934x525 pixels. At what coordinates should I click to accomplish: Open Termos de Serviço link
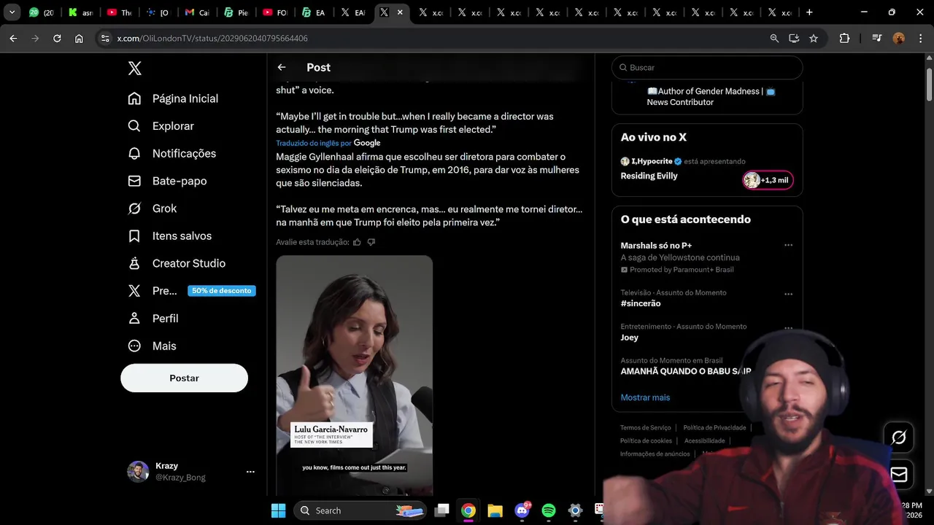click(646, 428)
